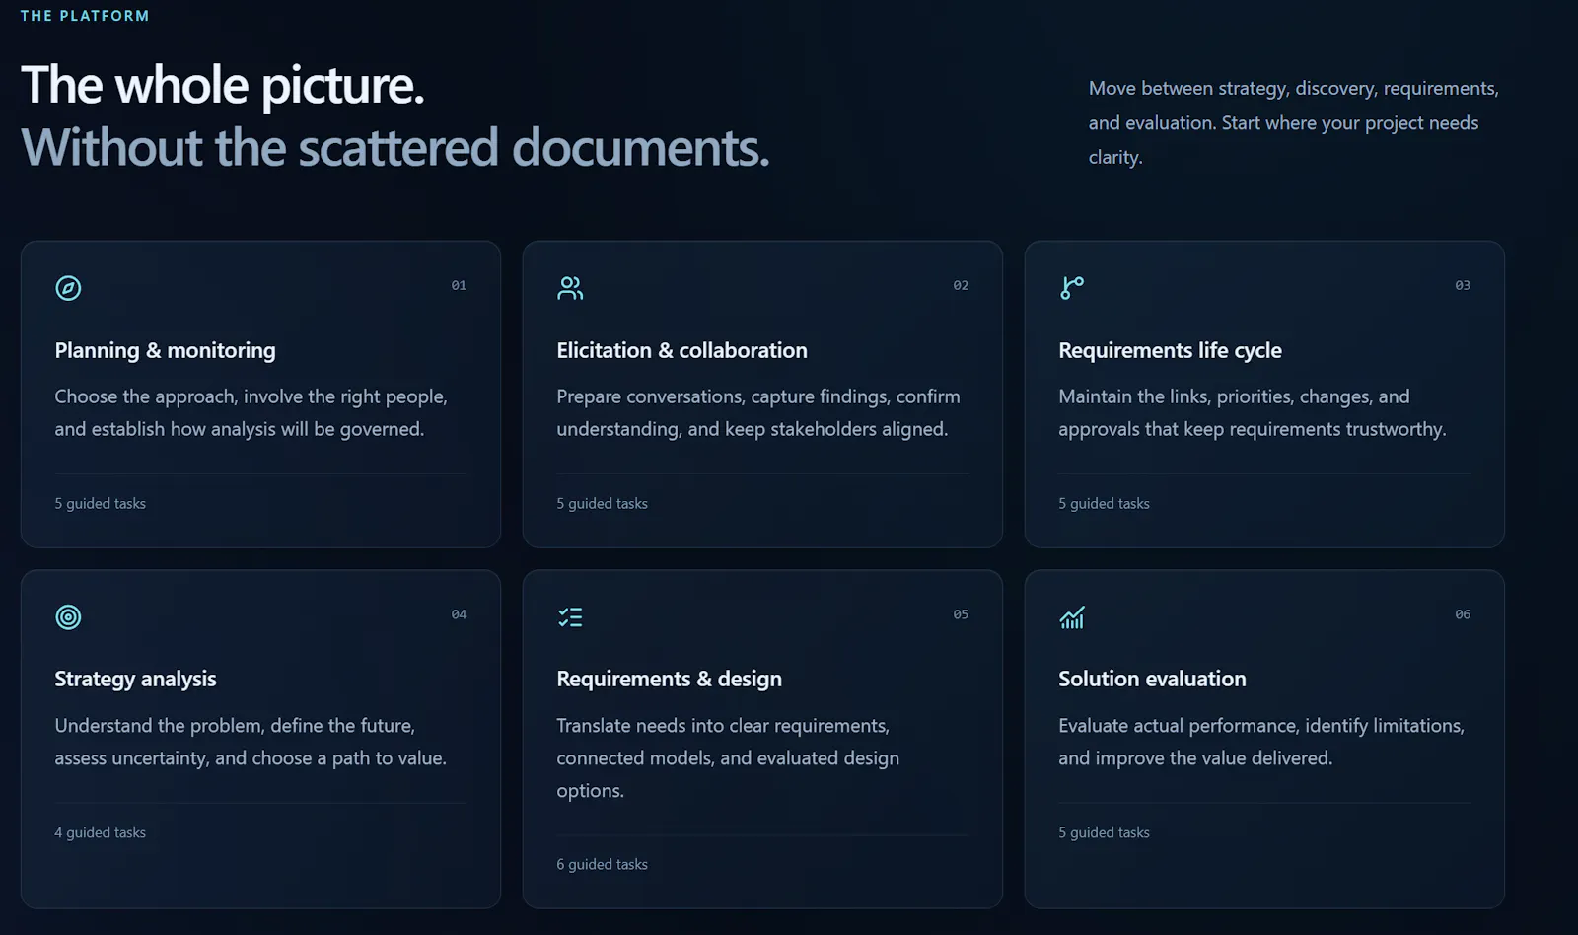Image resolution: width=1578 pixels, height=935 pixels.
Task: Click the target icon on Strategy analysis card
Action: coord(68,617)
